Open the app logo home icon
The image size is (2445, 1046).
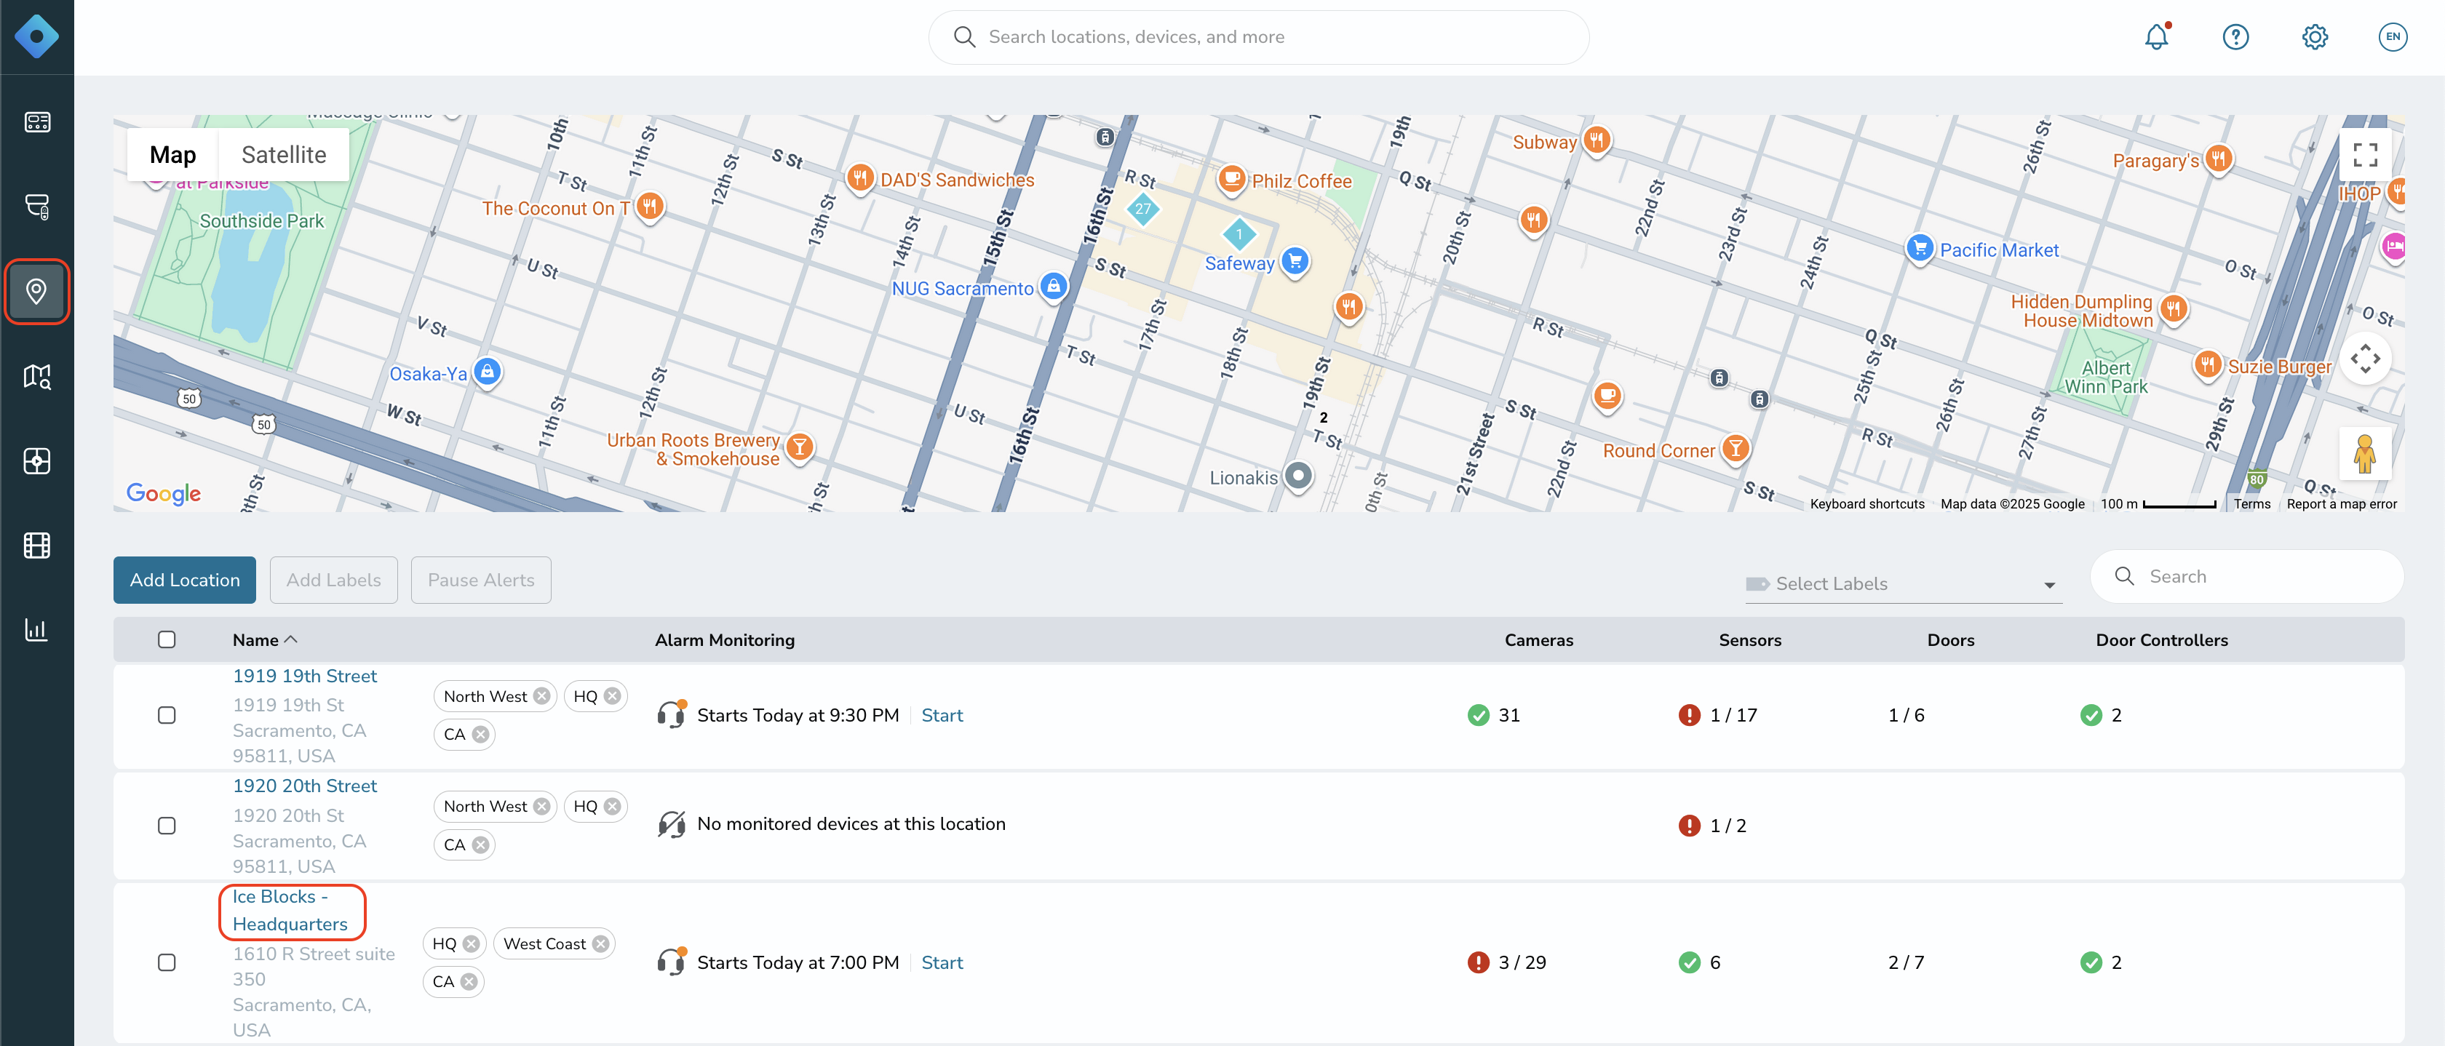pos(36,36)
